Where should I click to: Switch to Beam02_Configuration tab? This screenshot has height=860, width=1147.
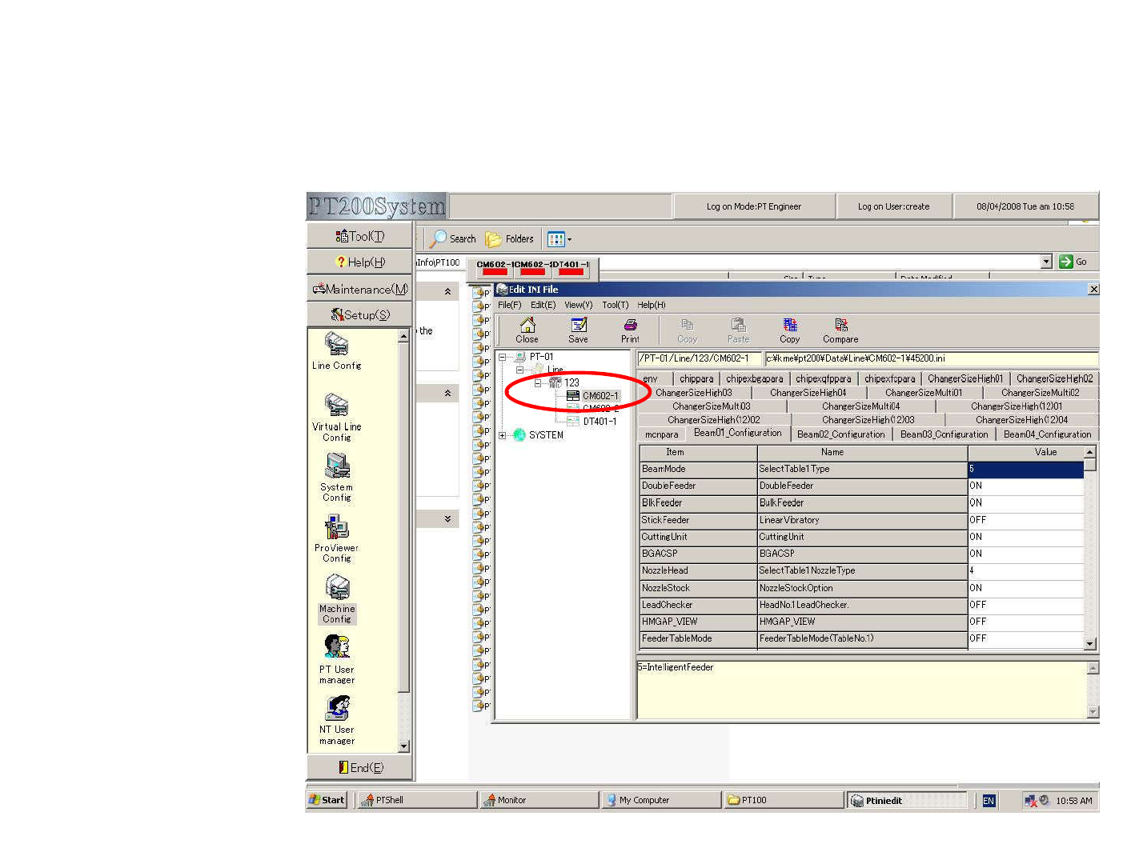pyautogui.click(x=840, y=434)
